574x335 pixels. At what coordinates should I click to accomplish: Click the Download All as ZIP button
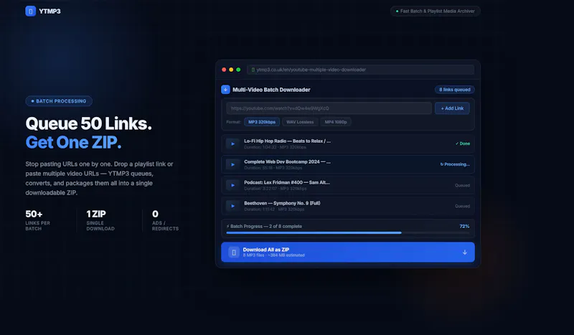click(348, 252)
